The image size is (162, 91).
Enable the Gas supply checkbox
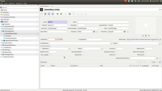(50, 55)
